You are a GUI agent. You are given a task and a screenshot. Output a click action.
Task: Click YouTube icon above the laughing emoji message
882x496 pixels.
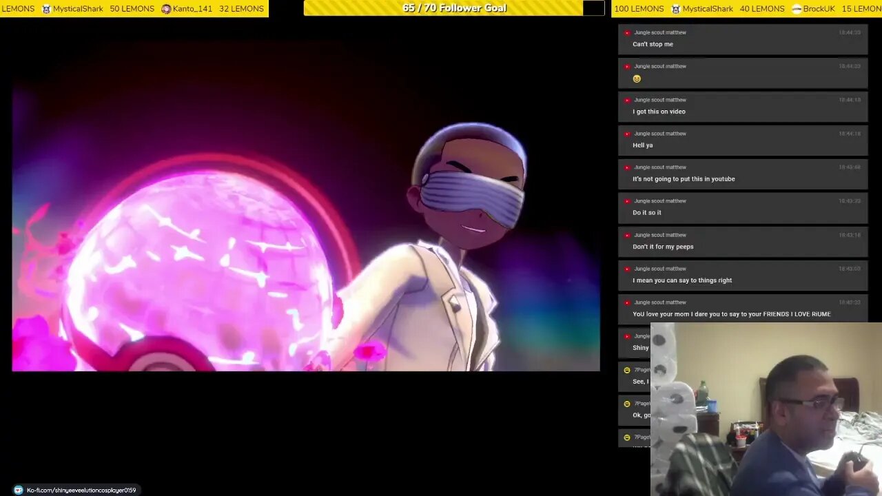tap(627, 66)
